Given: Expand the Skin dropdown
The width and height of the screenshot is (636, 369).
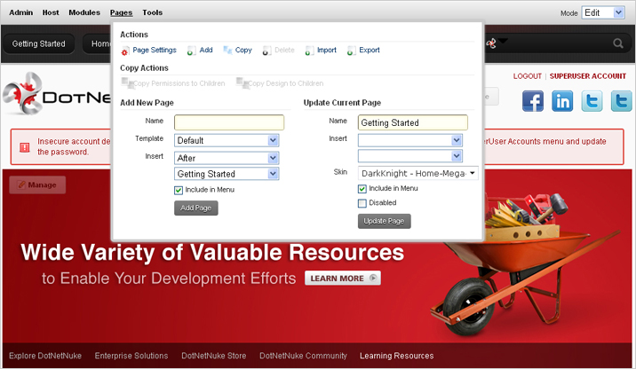Looking at the screenshot, I should coord(417,173).
